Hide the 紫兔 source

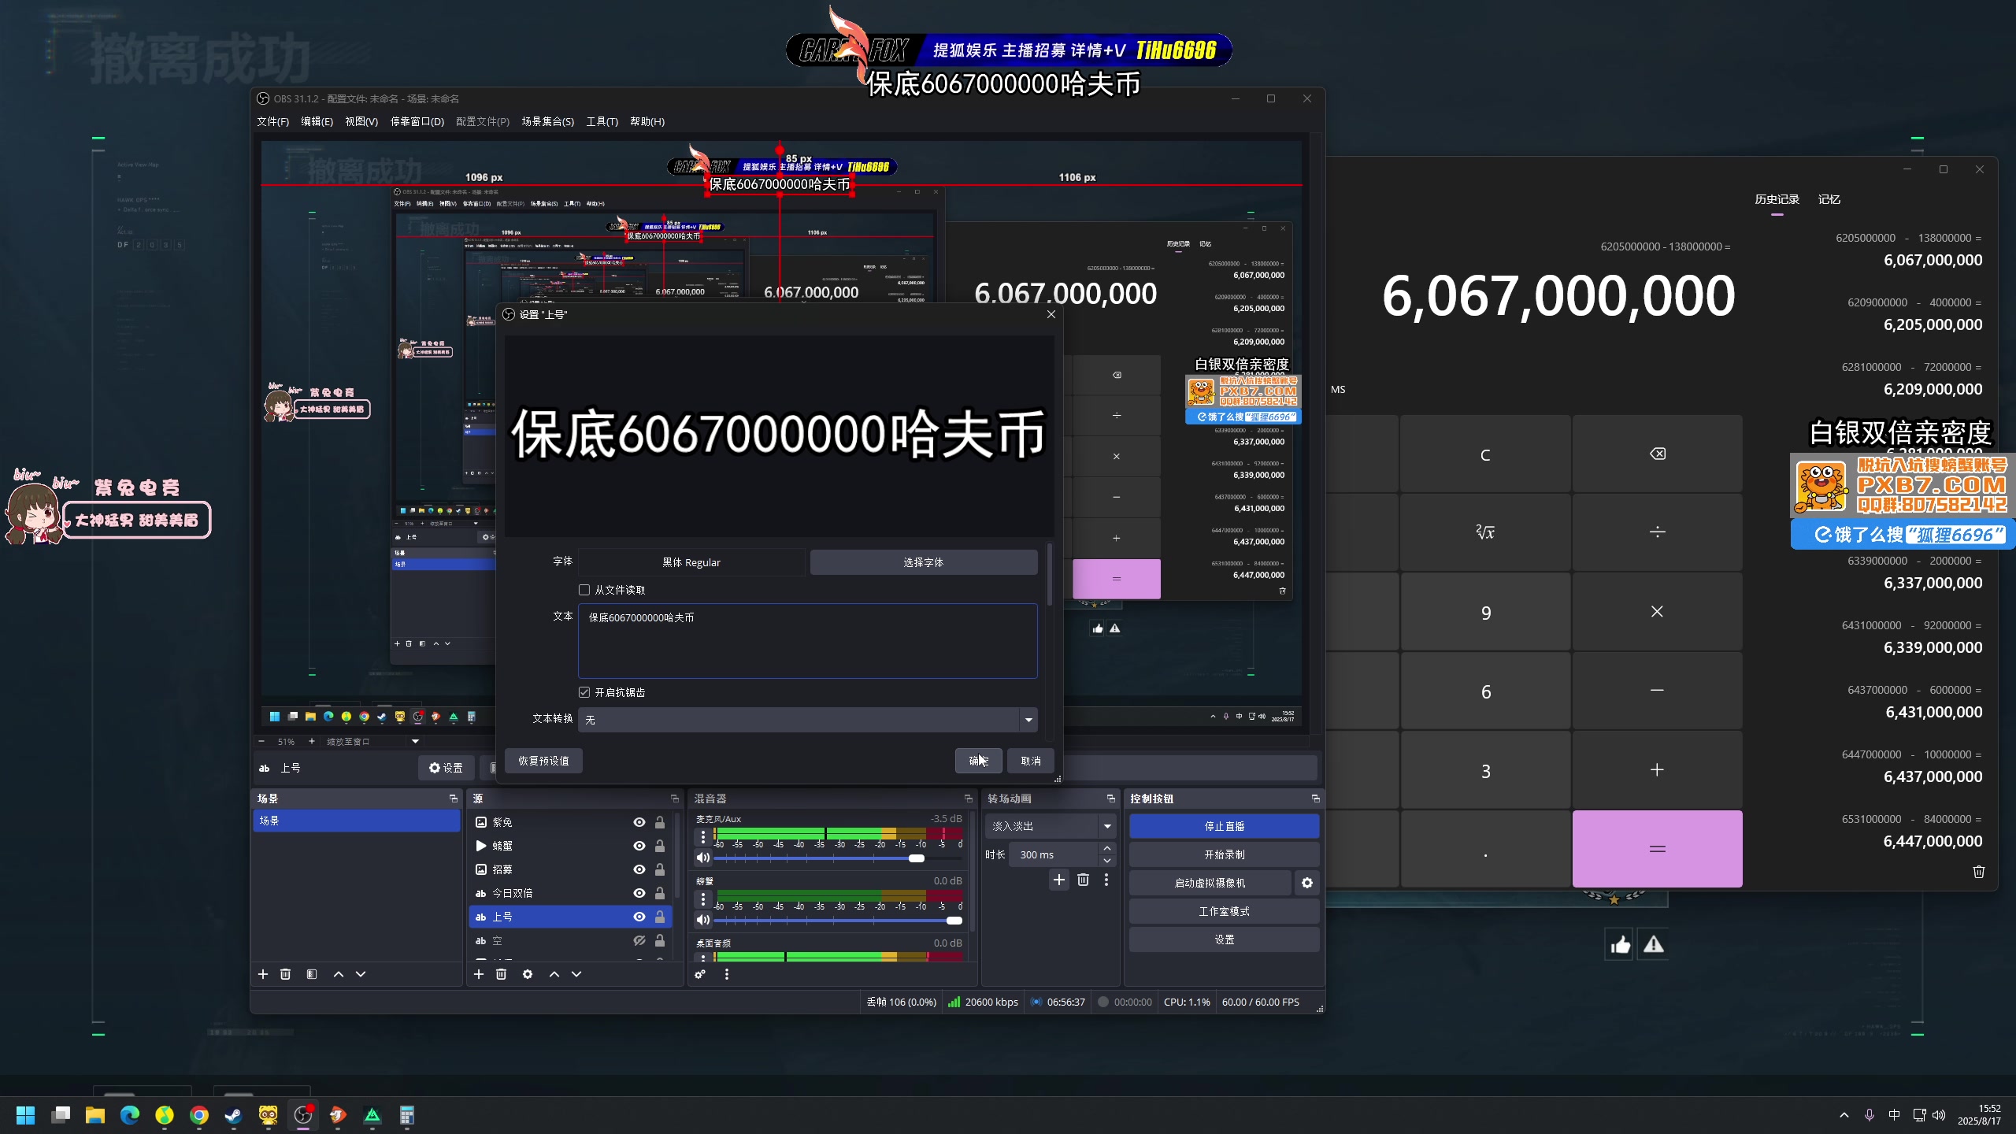click(x=639, y=822)
